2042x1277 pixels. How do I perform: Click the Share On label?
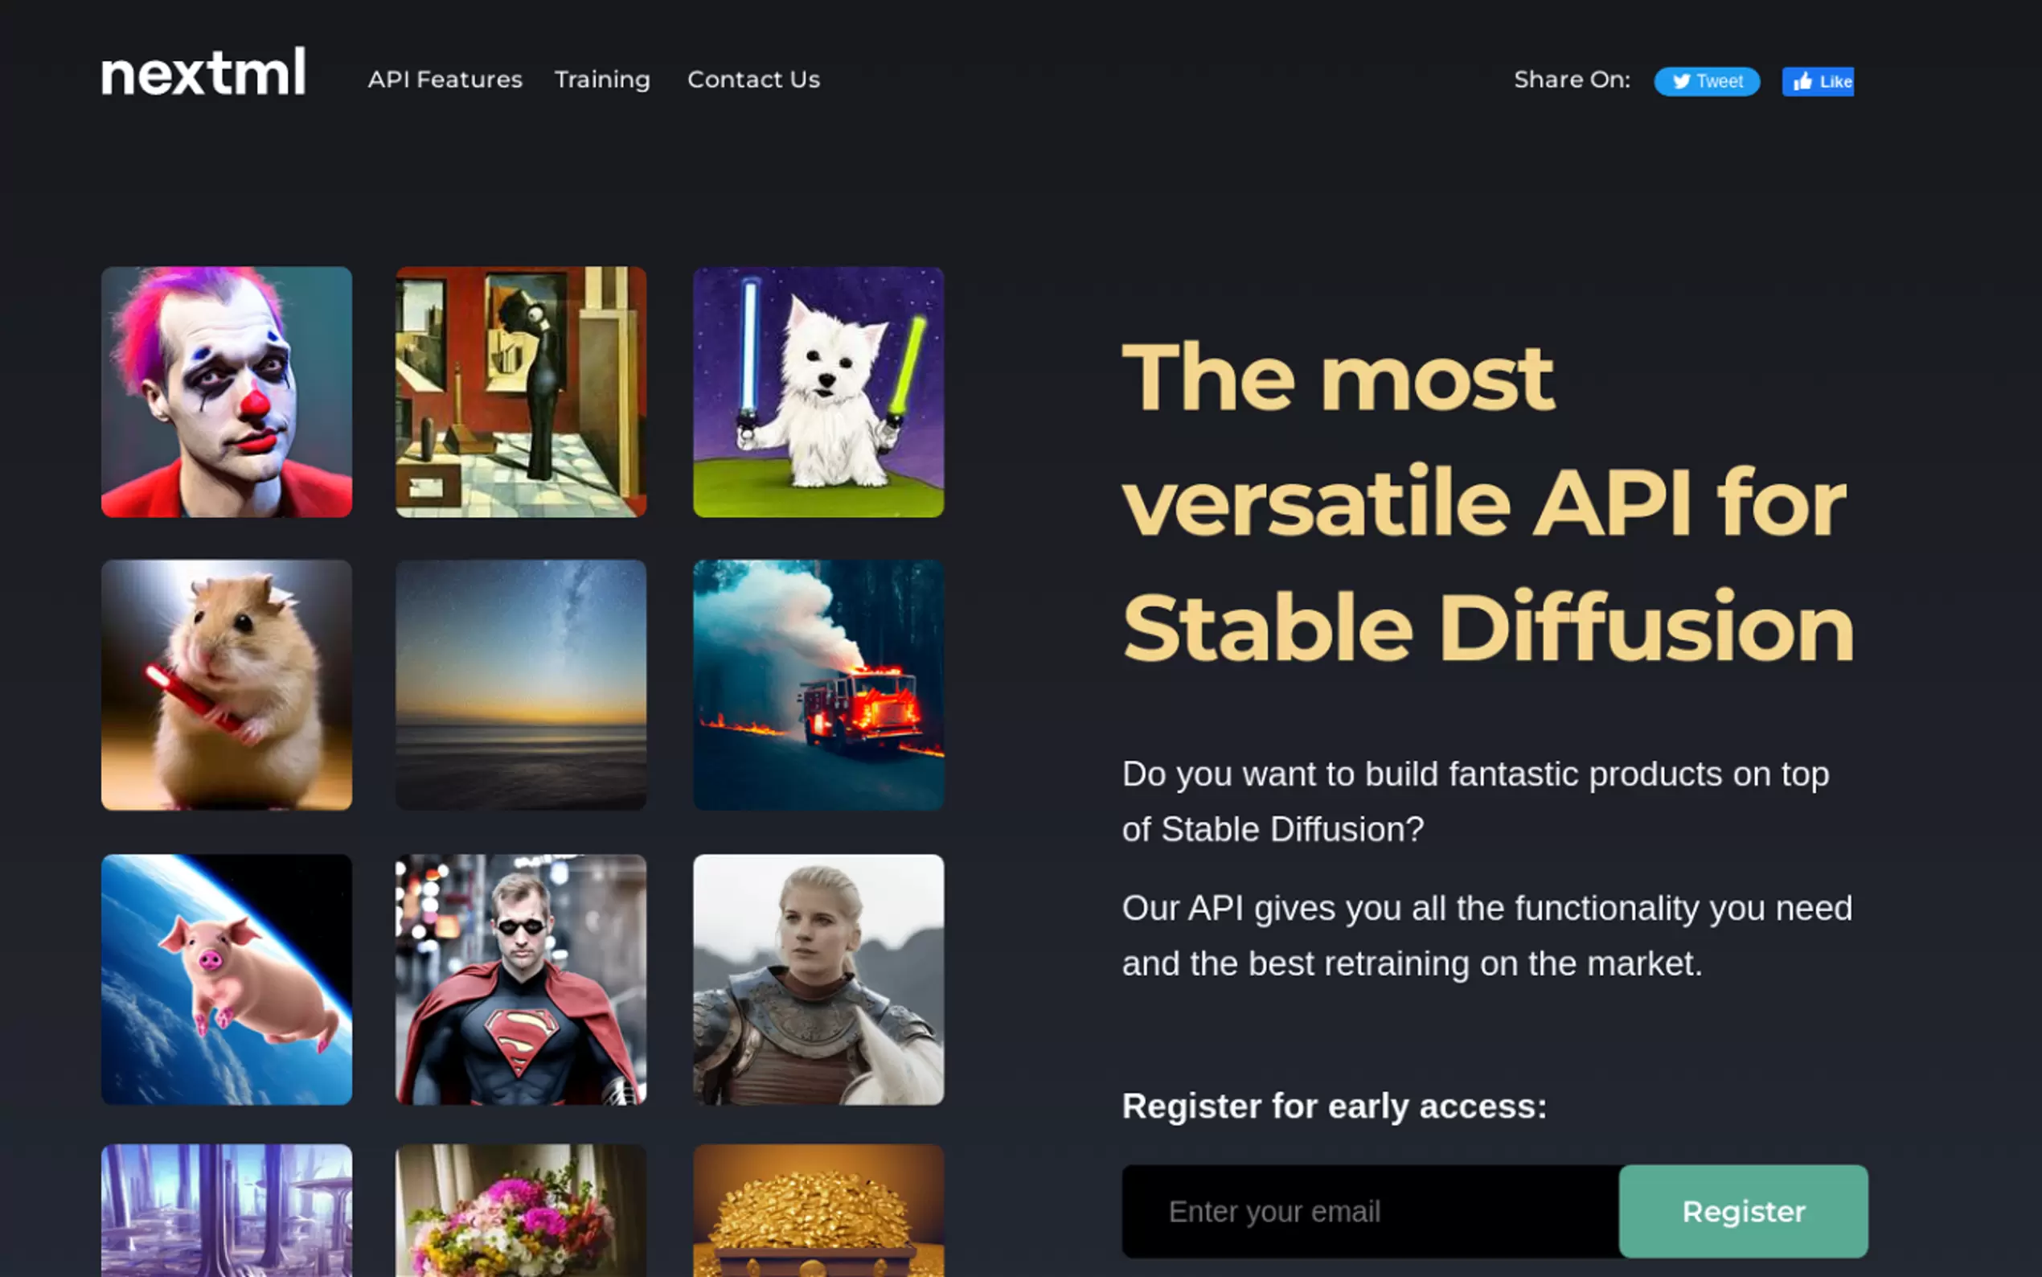point(1572,80)
